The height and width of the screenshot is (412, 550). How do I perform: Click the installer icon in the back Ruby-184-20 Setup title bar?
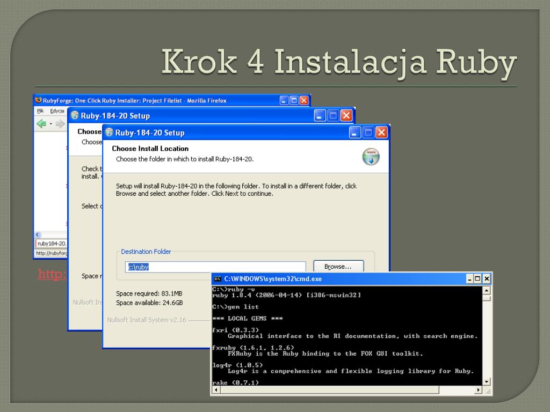[x=74, y=115]
